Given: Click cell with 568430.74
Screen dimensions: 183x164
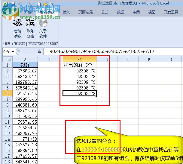Looking at the screenshot, I should [25, 76].
